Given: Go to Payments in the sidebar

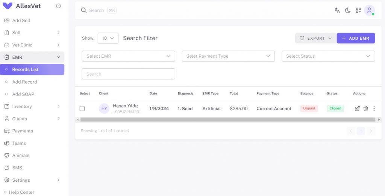Looking at the screenshot, I should coord(23,131).
